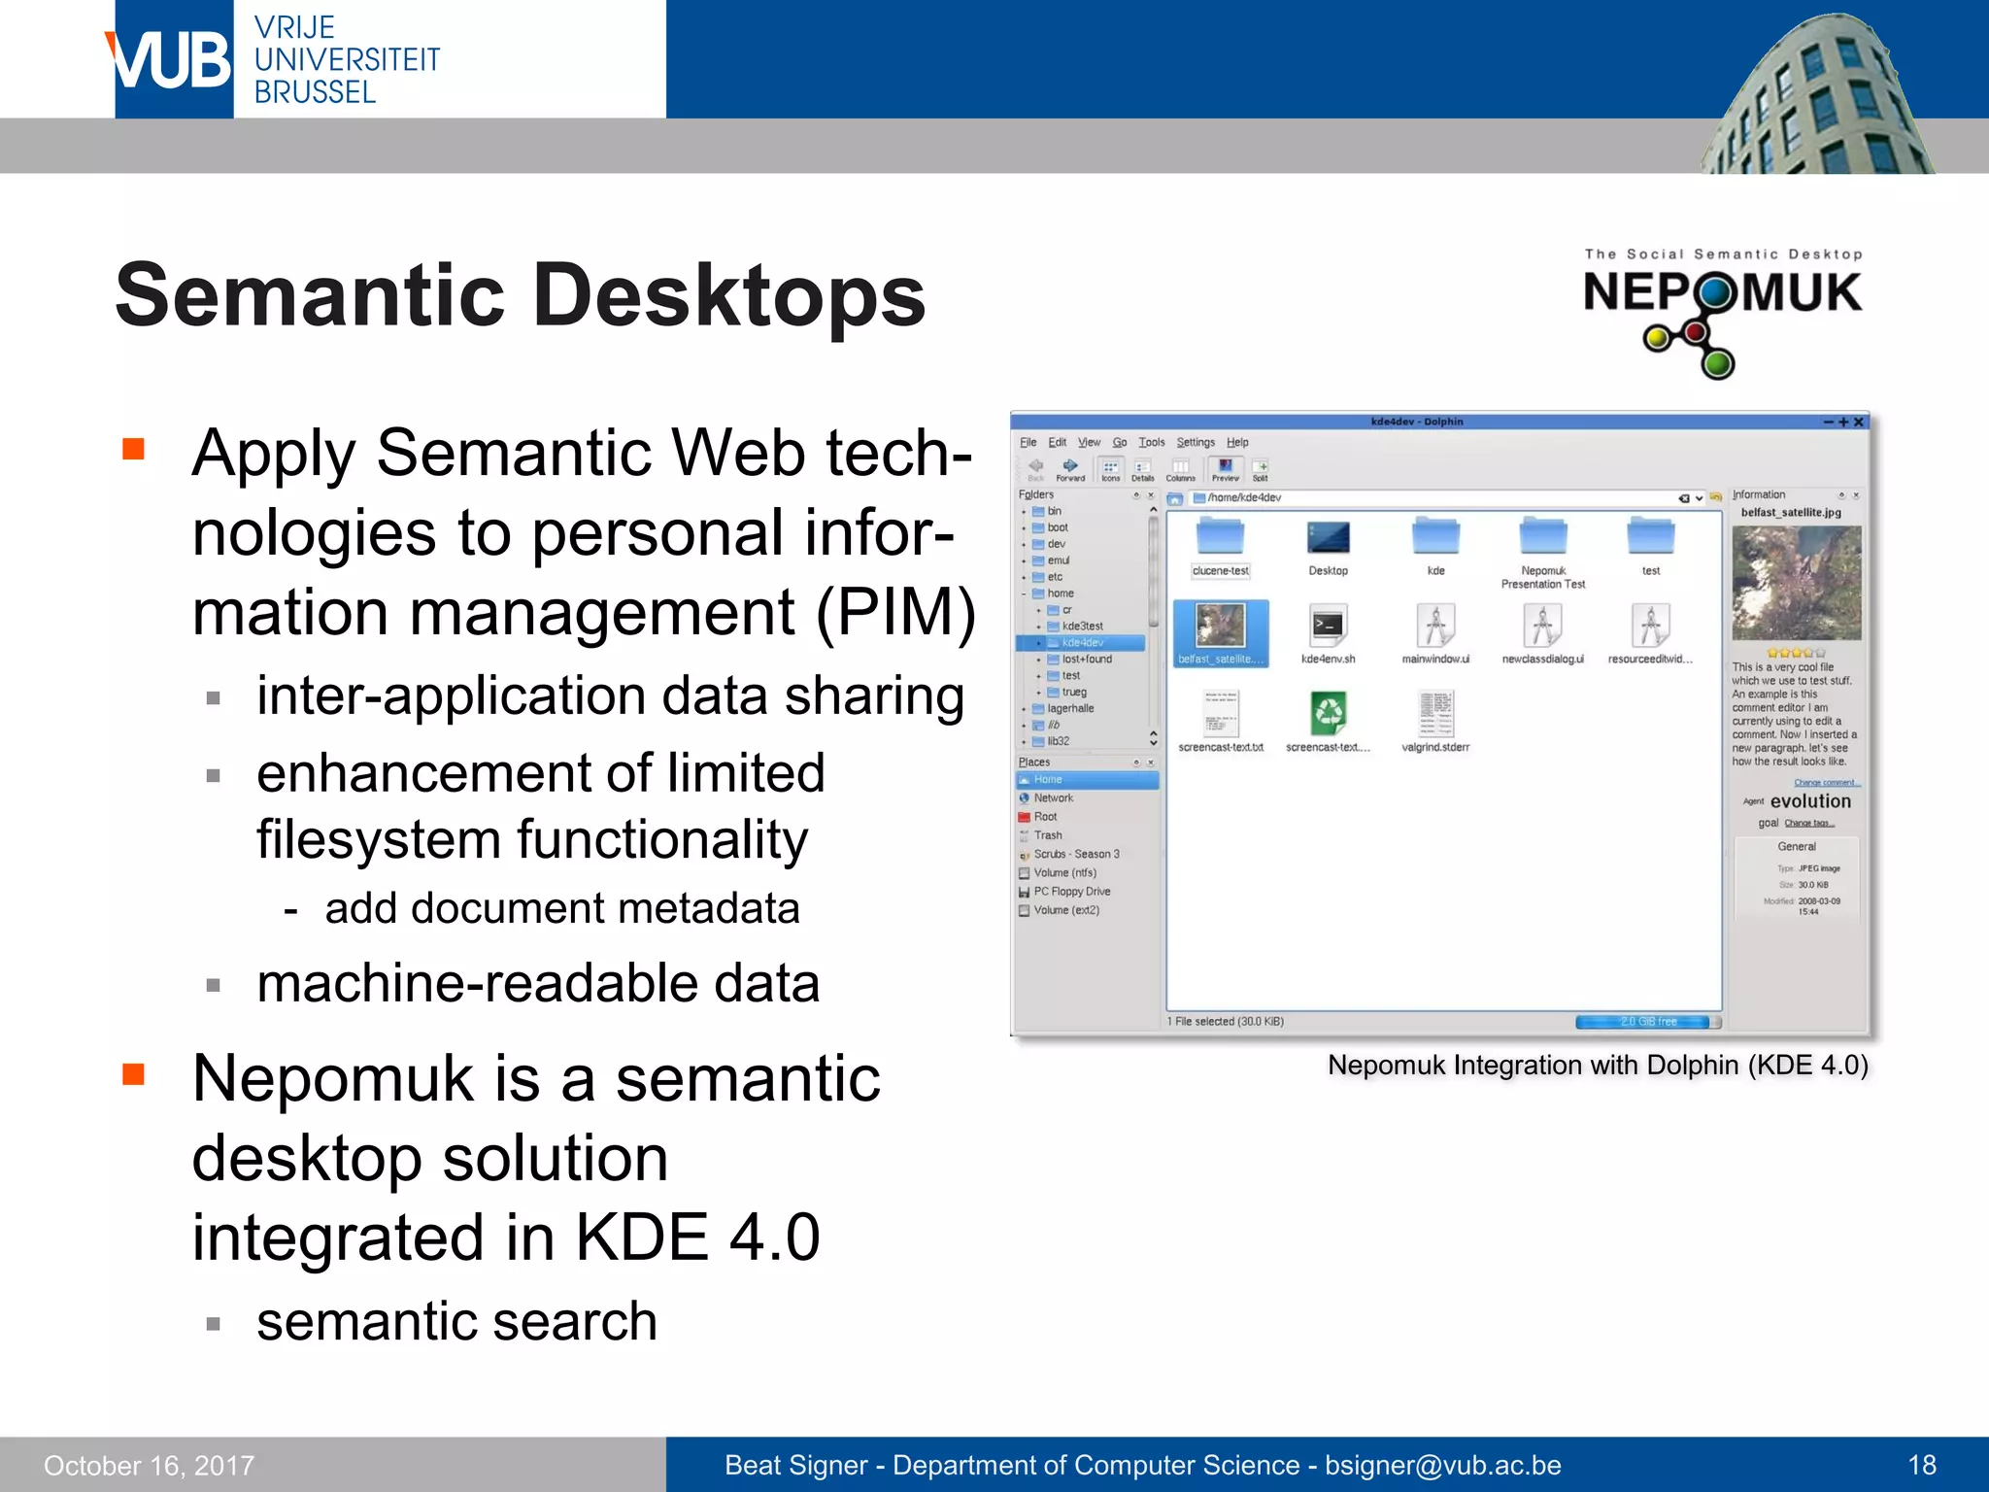Screen dimensions: 1989x1492
Task: Set the star rating in Information panel
Action: point(1796,654)
